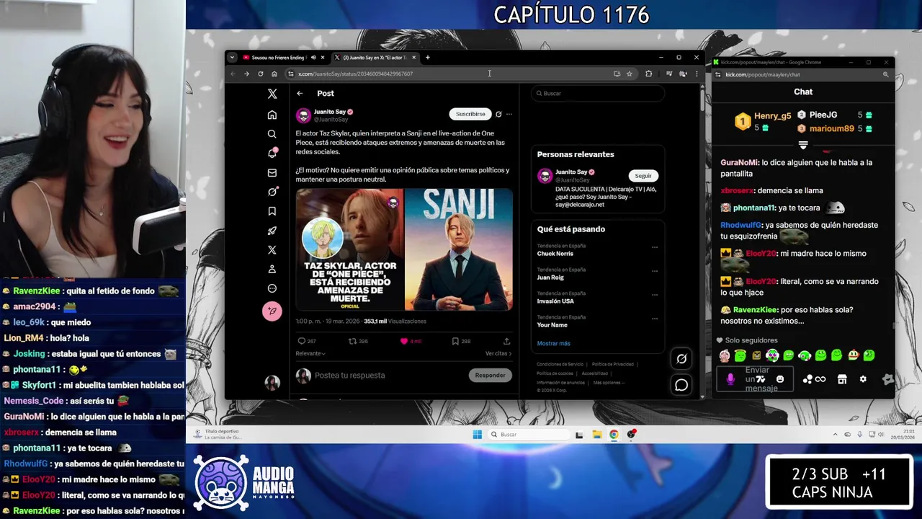The width and height of the screenshot is (922, 519).
Task: Open options for Chuck Norris trend
Action: (x=655, y=247)
